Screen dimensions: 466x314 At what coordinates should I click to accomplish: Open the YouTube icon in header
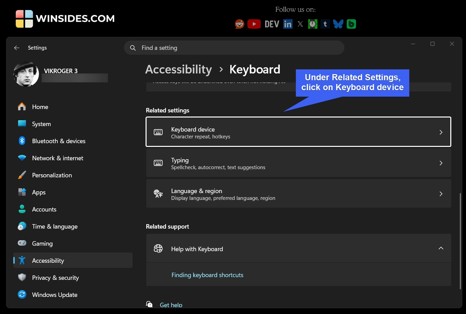pyautogui.click(x=254, y=24)
